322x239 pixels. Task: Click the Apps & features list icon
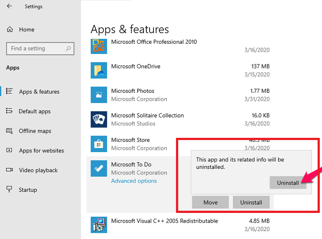click(9, 91)
